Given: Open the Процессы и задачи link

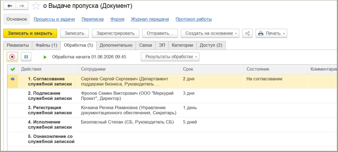Looking at the screenshot, I should [x=54, y=20].
